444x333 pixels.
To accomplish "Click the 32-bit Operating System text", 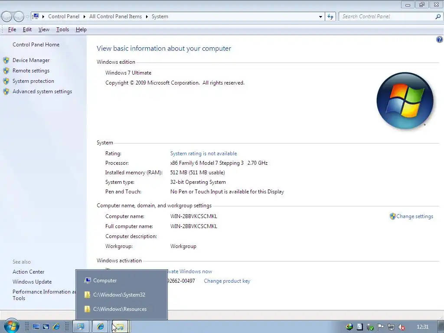I will coord(198,182).
